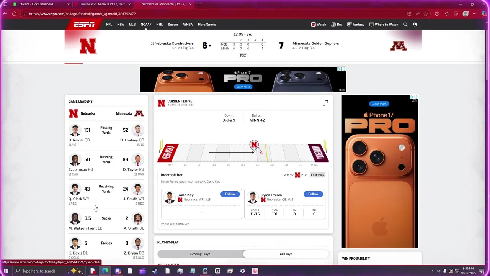Open the NFL menu
The image size is (490, 276).
click(x=109, y=25)
